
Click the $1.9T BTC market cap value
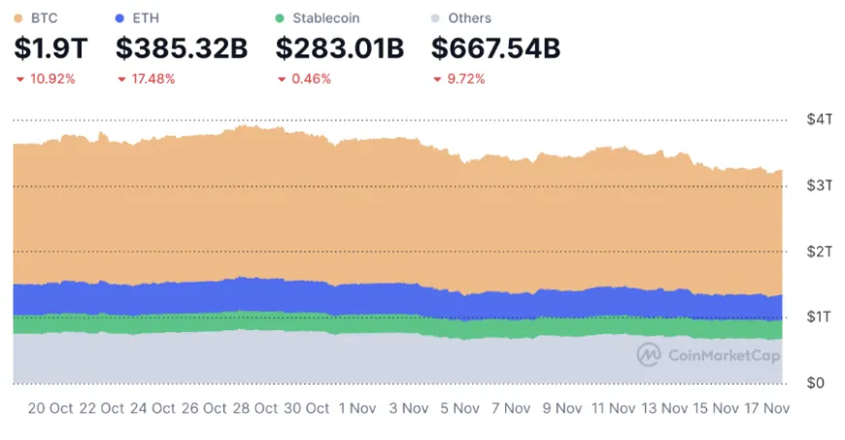51,48
